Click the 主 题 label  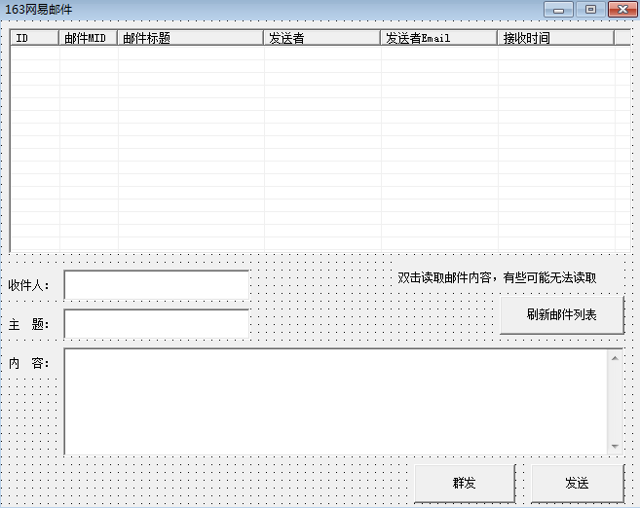pyautogui.click(x=28, y=324)
